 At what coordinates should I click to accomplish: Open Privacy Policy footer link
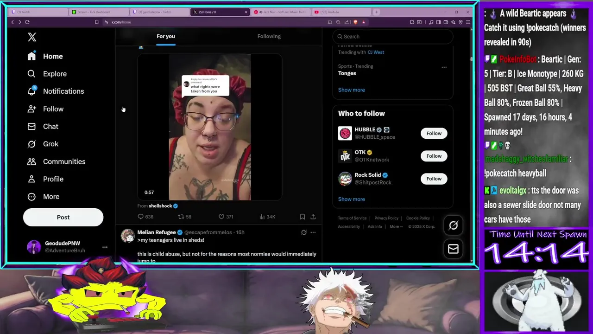click(386, 218)
